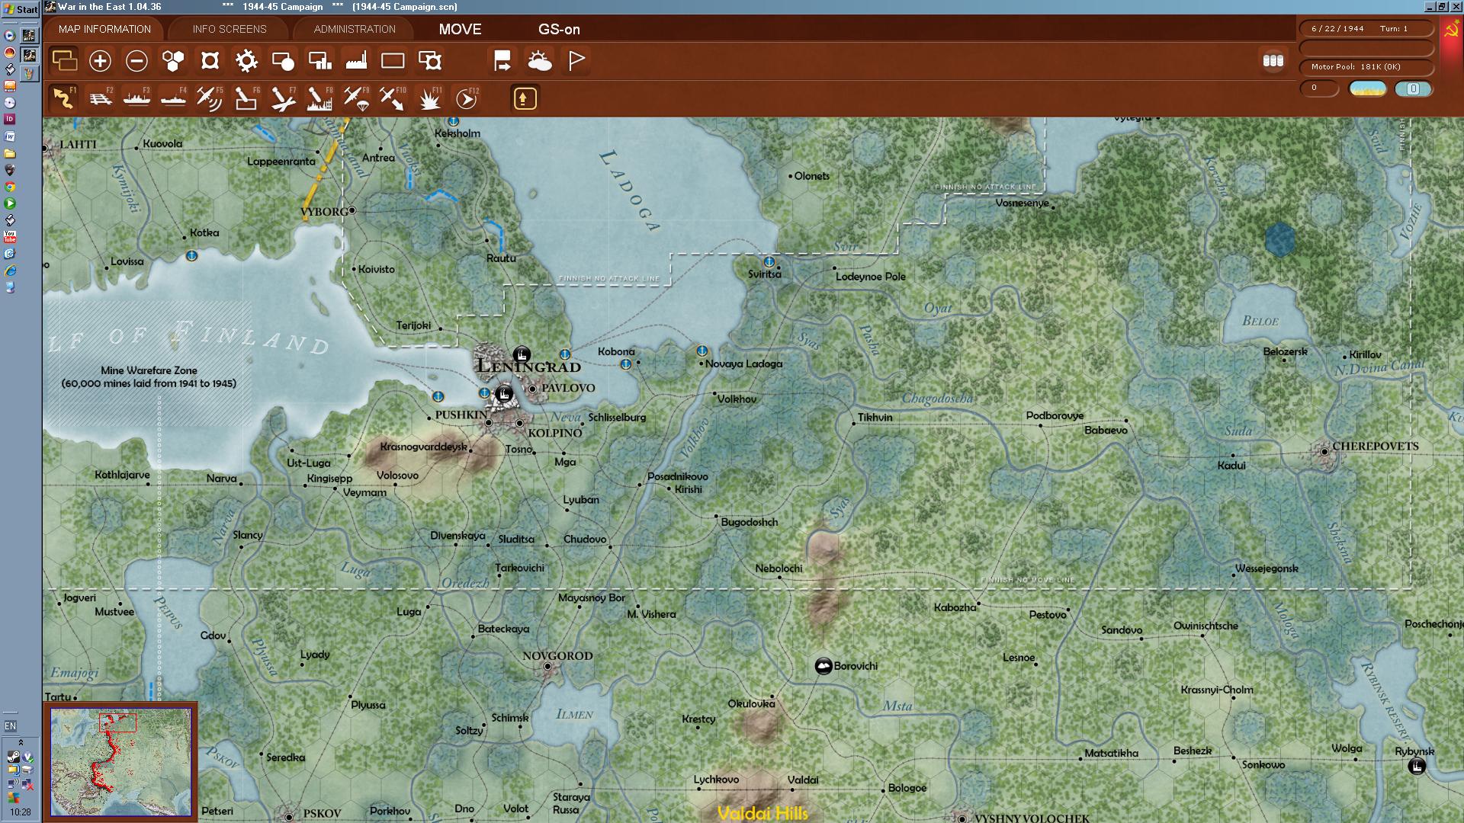The image size is (1464, 823).
Task: Select F8 bomb city mode icon
Action: tap(319, 98)
